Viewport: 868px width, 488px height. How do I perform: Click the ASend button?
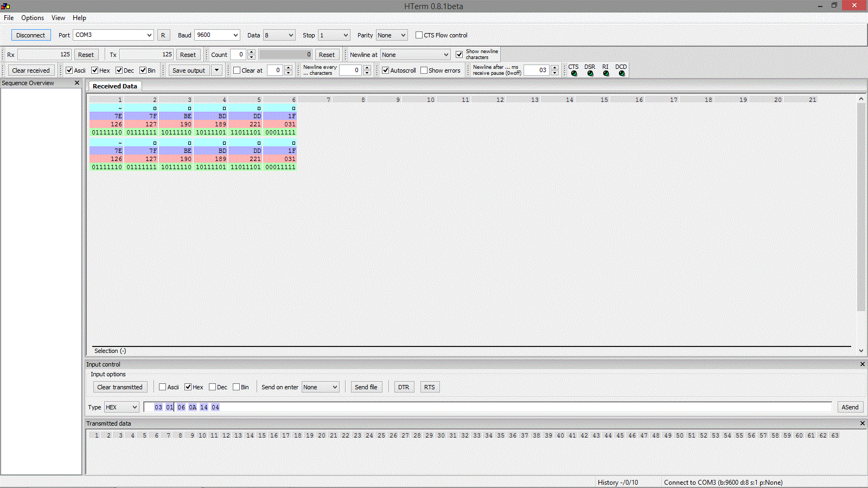point(850,407)
